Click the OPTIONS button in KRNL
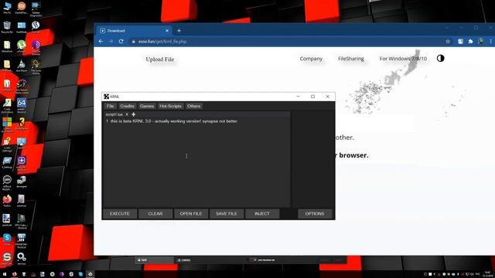Screen dimensions: 495x278 pyautogui.click(x=315, y=214)
